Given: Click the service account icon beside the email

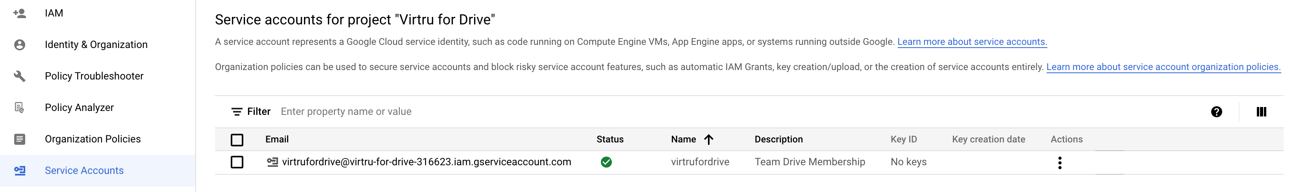Looking at the screenshot, I should point(272,162).
